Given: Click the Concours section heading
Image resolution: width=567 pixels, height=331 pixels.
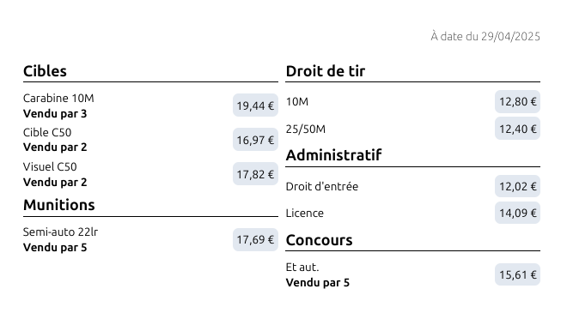Looking at the screenshot, I should pyautogui.click(x=319, y=240).
